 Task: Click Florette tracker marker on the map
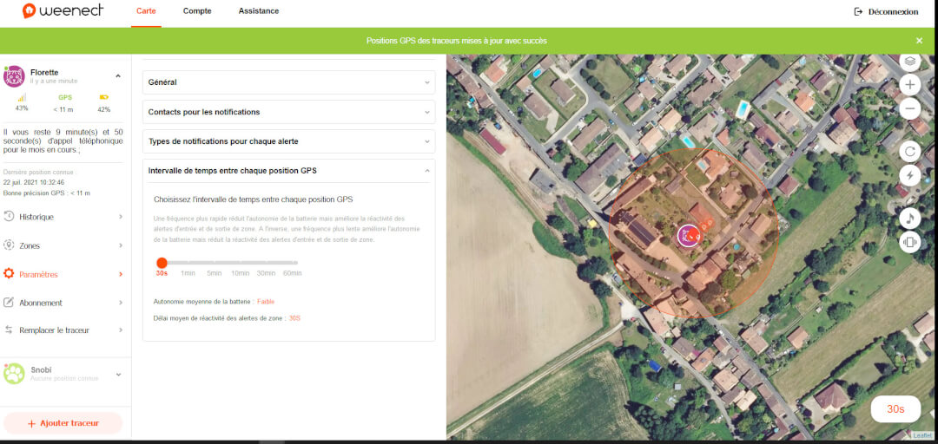click(689, 235)
